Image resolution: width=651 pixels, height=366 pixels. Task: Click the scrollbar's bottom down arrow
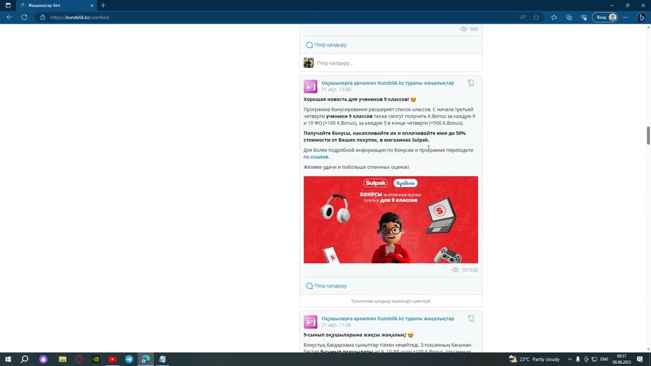point(648,349)
